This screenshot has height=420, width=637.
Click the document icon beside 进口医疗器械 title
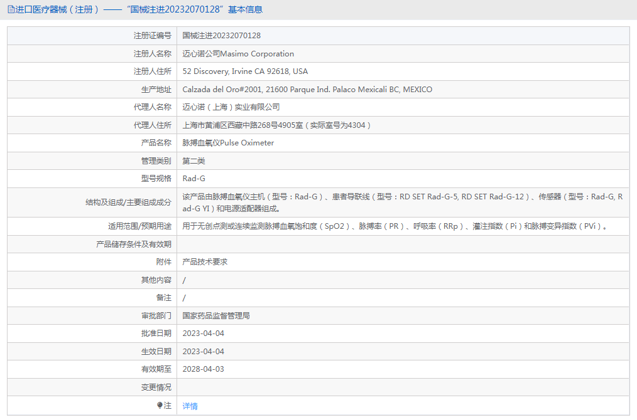(x=11, y=9)
